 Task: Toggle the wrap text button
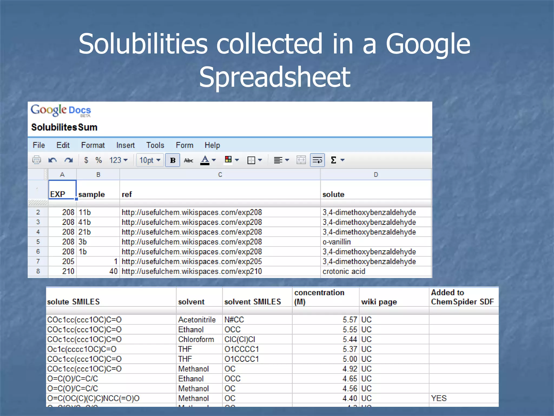click(x=317, y=160)
